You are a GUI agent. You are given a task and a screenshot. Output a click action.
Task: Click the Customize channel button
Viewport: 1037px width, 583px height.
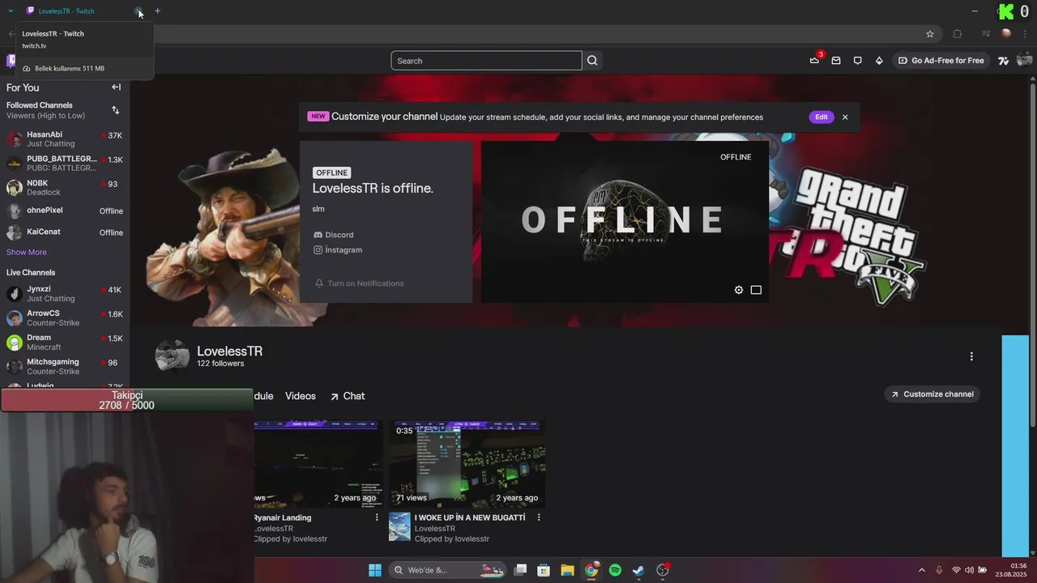(932, 394)
